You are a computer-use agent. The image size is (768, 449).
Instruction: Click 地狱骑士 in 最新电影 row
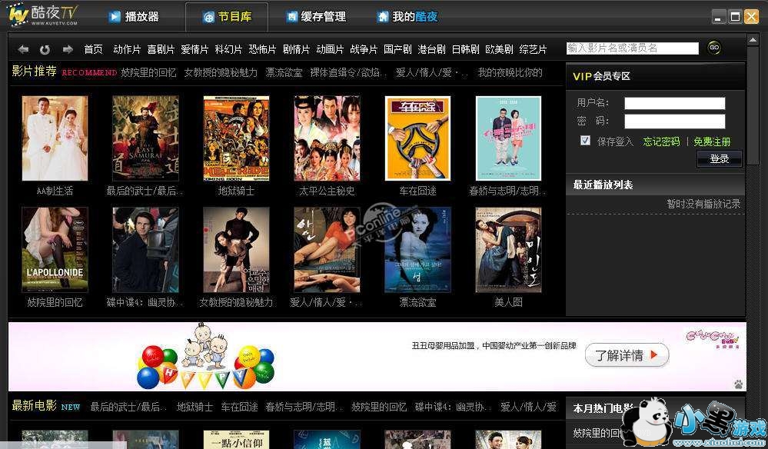pyautogui.click(x=194, y=407)
